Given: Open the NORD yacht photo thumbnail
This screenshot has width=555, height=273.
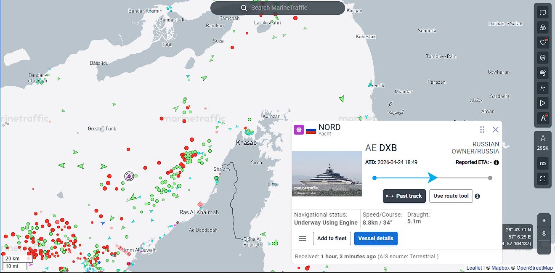Looking at the screenshot, I should [x=327, y=174].
